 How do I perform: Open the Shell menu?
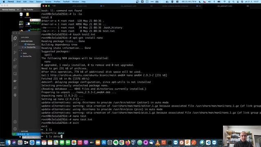click(x=18, y=2)
